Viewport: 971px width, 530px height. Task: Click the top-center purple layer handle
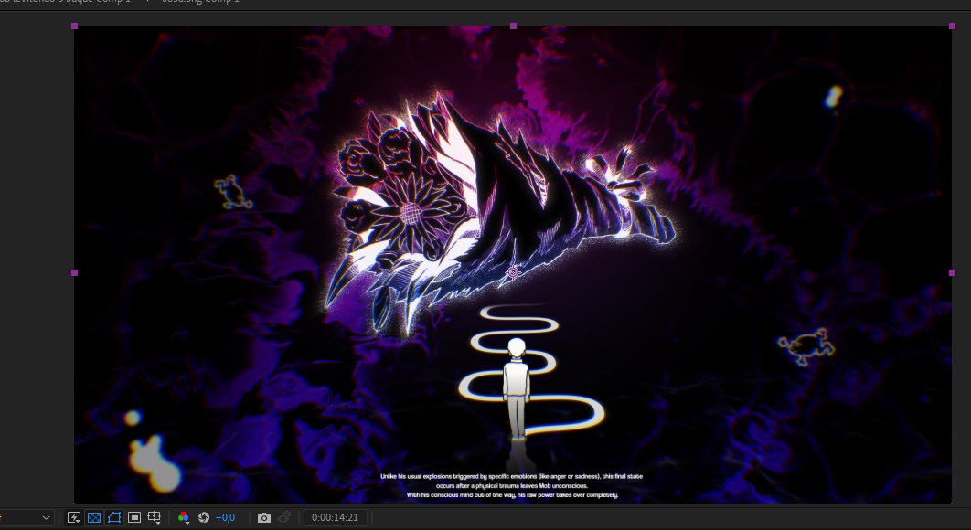(x=513, y=26)
